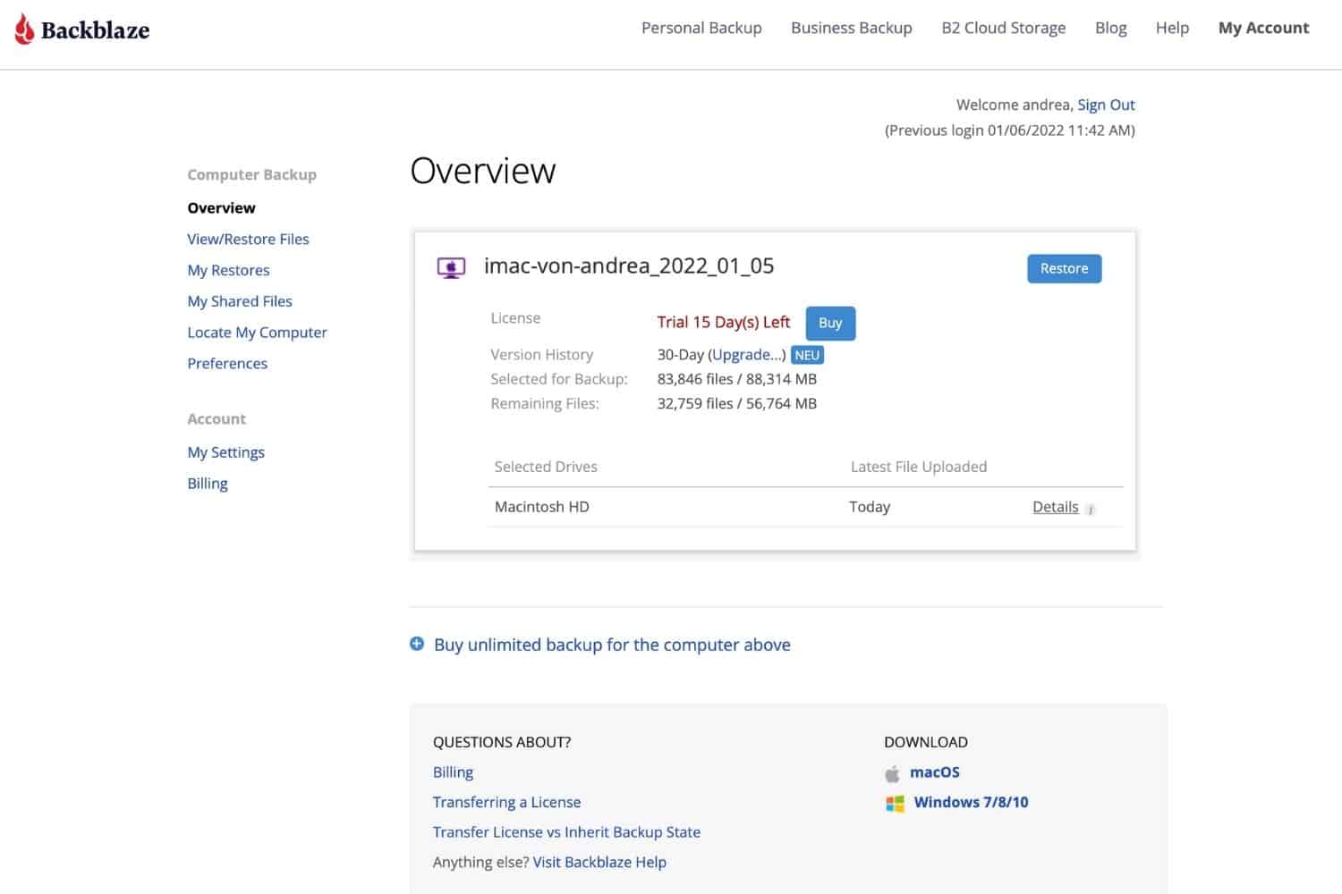The image size is (1342, 894).
Task: Visit Backblaze Help link in footer
Action: point(599,862)
